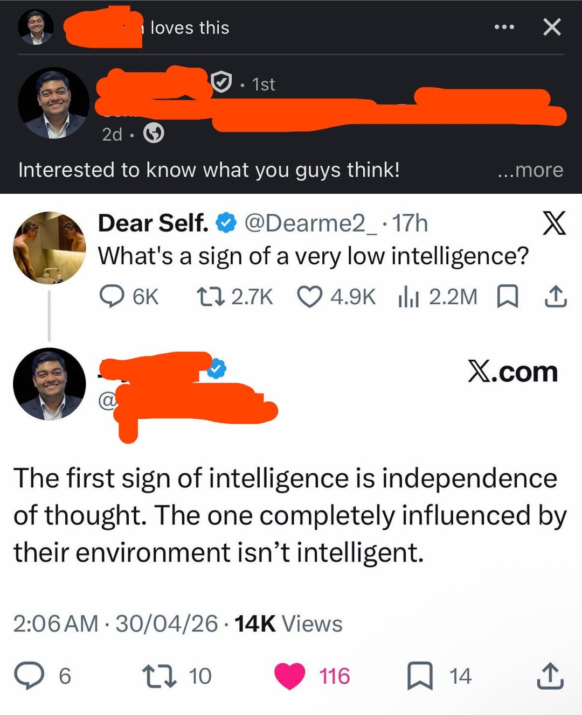This screenshot has height=715, width=582.
Task: Tap the globe visibility icon
Action: pos(154,133)
